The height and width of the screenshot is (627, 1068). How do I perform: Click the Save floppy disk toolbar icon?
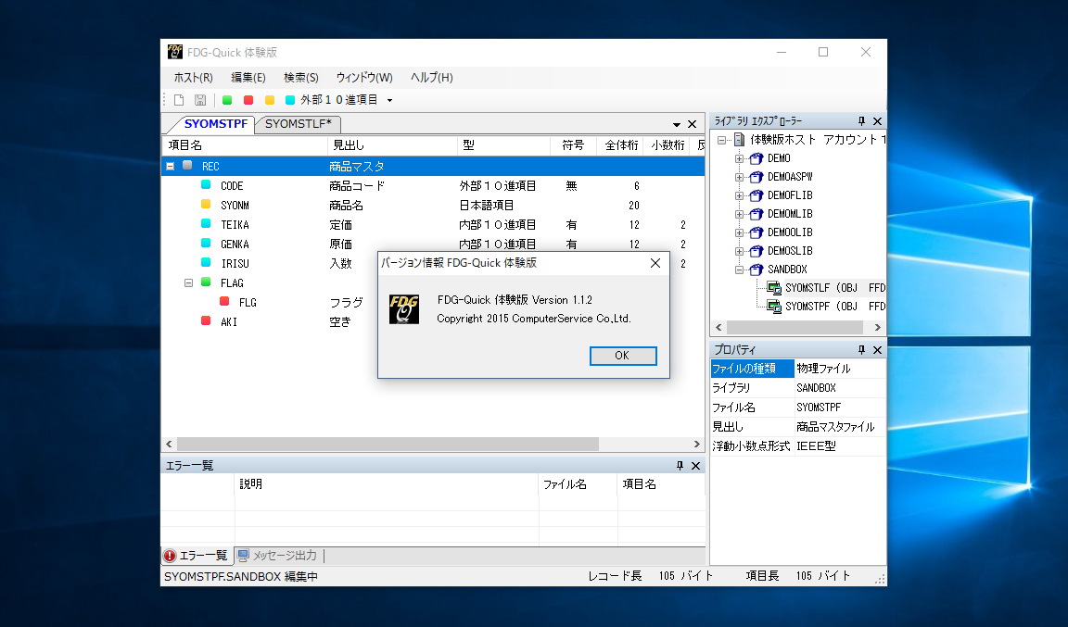click(x=200, y=100)
